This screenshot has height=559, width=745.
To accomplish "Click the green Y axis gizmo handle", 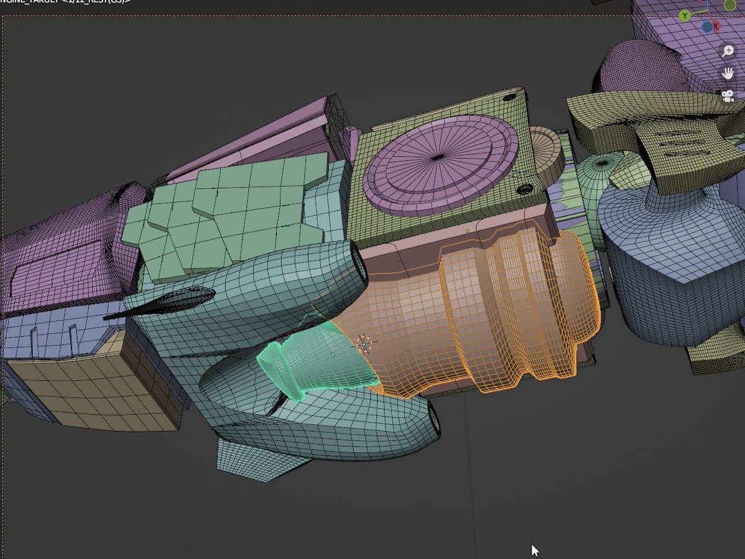I will click(685, 16).
